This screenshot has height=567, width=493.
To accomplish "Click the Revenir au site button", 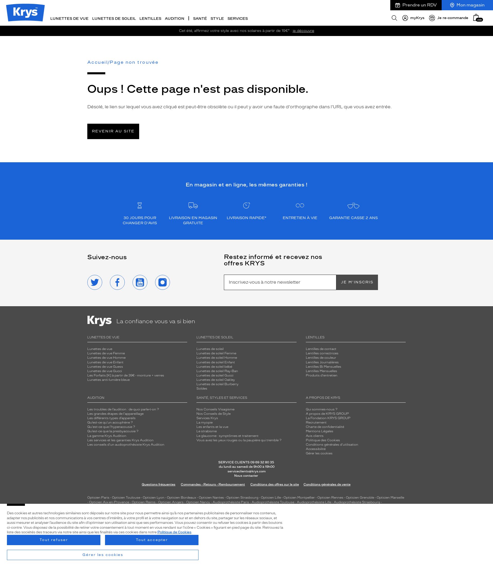I will (113, 131).
